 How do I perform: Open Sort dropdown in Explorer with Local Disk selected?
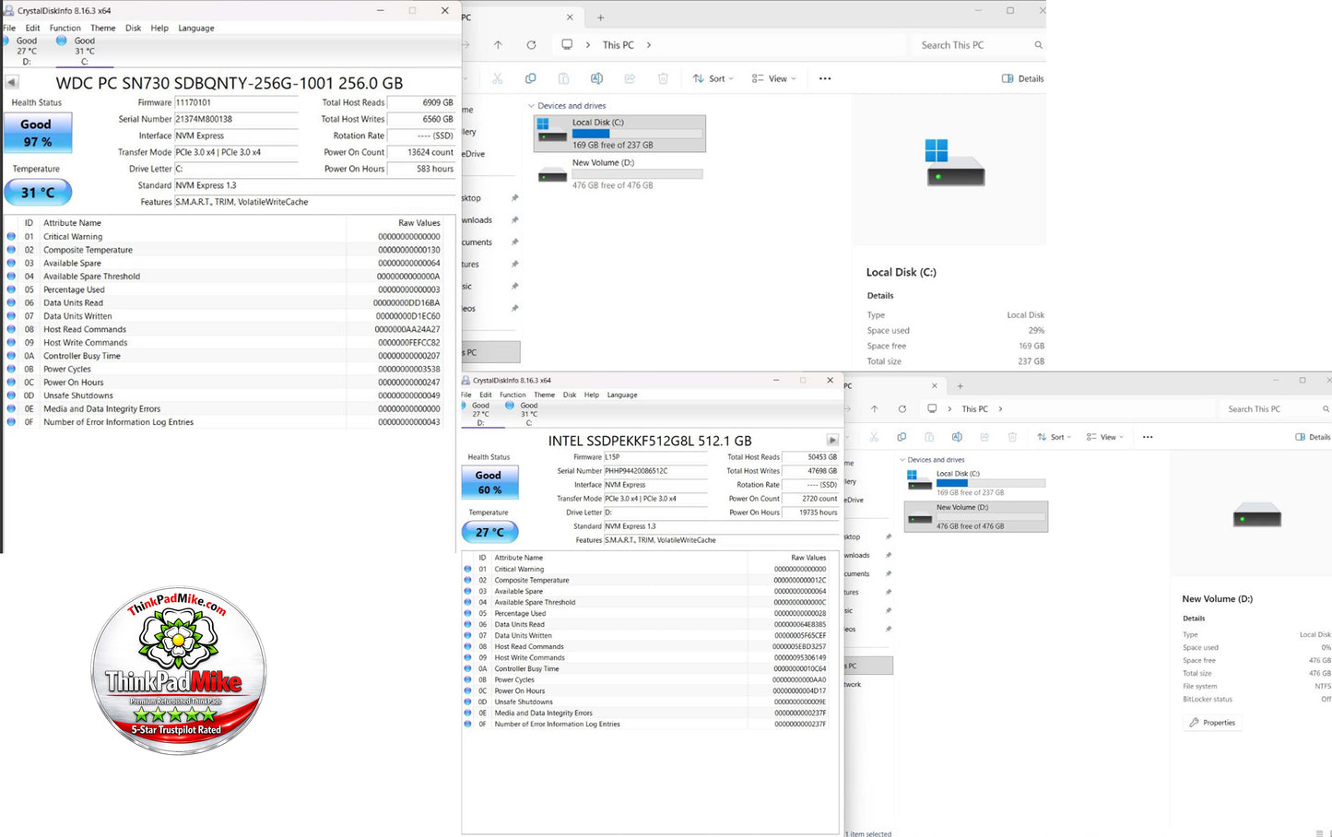713,78
